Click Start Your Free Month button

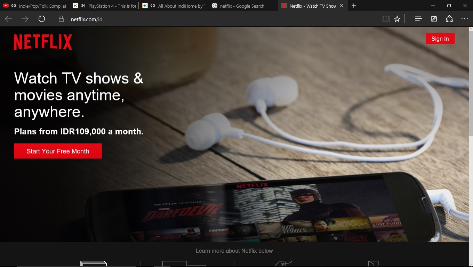(x=58, y=151)
